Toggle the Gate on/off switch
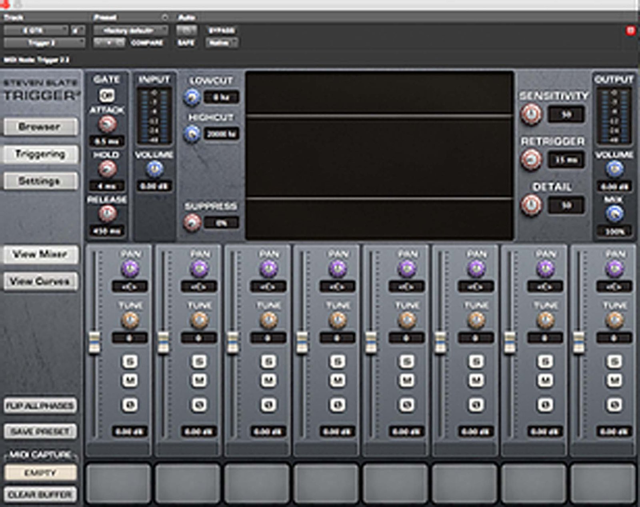The height and width of the screenshot is (507, 640). pos(107,96)
